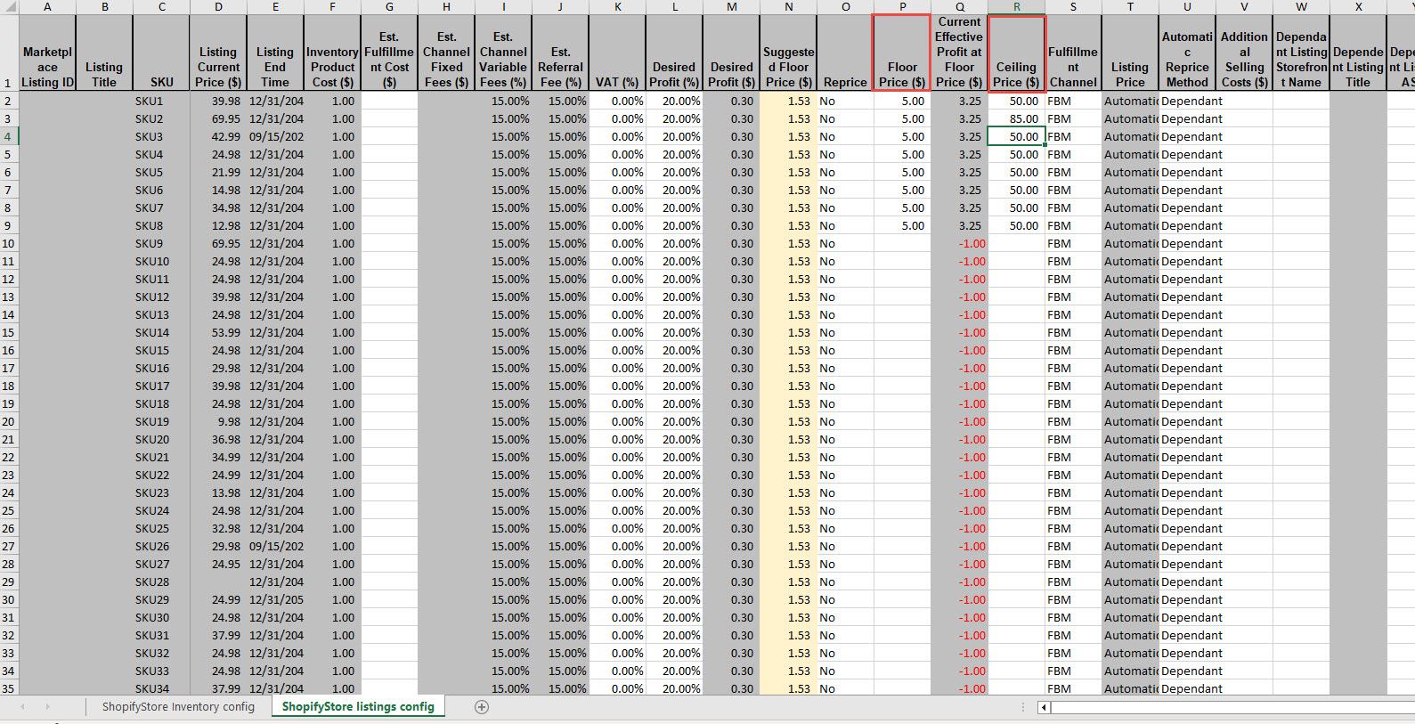The height and width of the screenshot is (724, 1415).
Task: Select effective profit 3.25 for SKU5
Action: click(959, 172)
